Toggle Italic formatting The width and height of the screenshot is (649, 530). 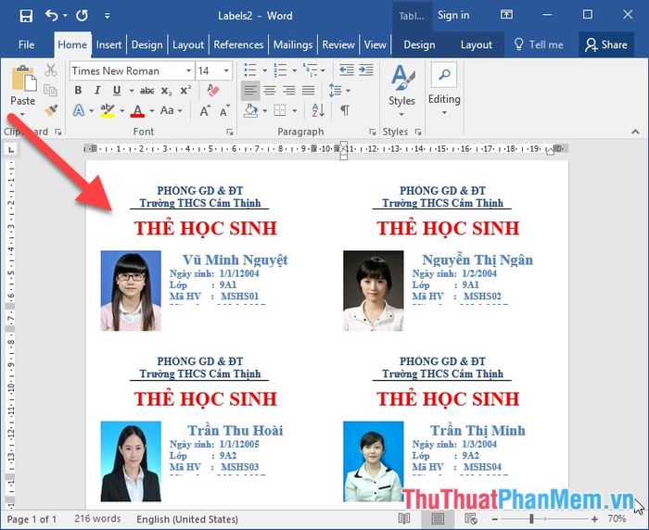pyautogui.click(x=97, y=91)
